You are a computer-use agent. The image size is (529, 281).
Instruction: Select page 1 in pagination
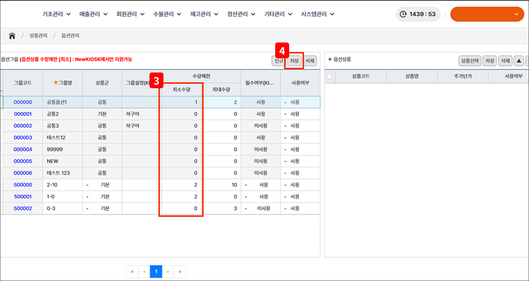click(x=156, y=271)
